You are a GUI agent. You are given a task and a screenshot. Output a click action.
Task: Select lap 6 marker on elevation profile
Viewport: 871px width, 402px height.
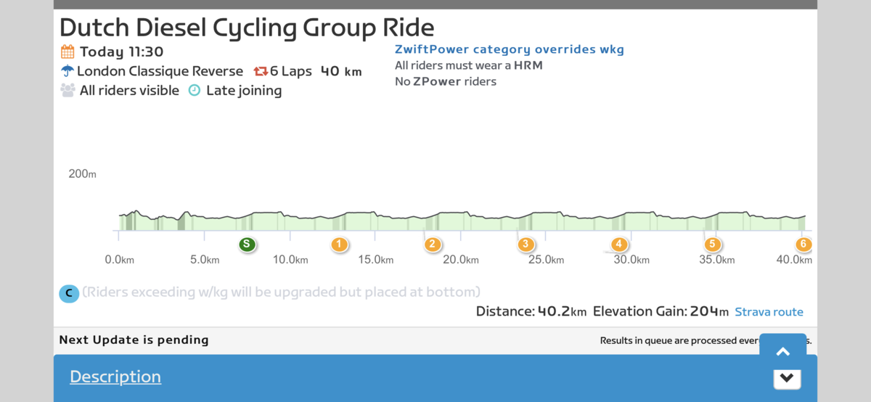[803, 245]
